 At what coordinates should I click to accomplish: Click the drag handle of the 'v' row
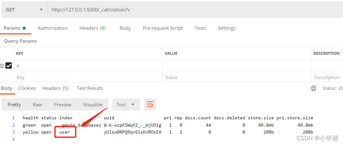tap(2, 66)
